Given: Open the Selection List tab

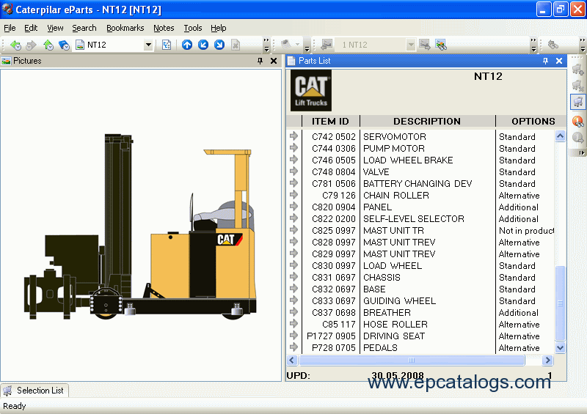Looking at the screenshot, I should [34, 391].
